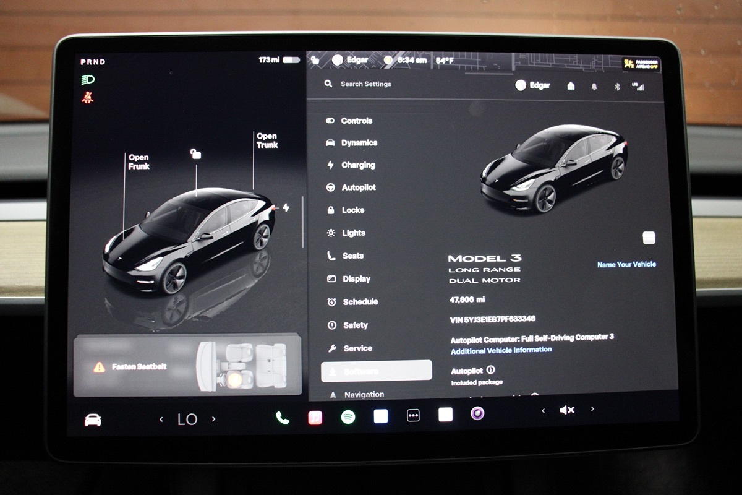Increase temperature with arrow right of LO
This screenshot has height=495, width=742.
(214, 420)
